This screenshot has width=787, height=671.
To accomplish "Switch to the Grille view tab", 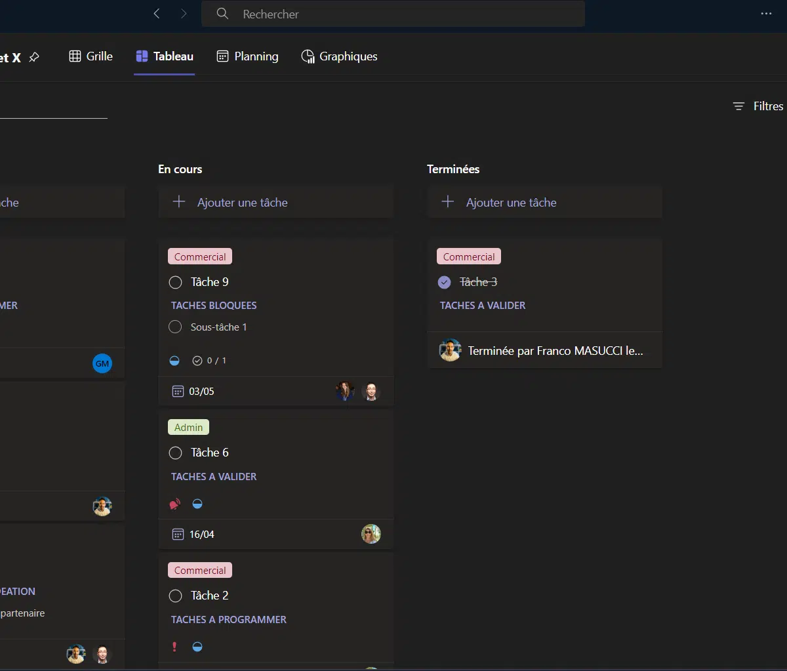I will pyautogui.click(x=91, y=56).
